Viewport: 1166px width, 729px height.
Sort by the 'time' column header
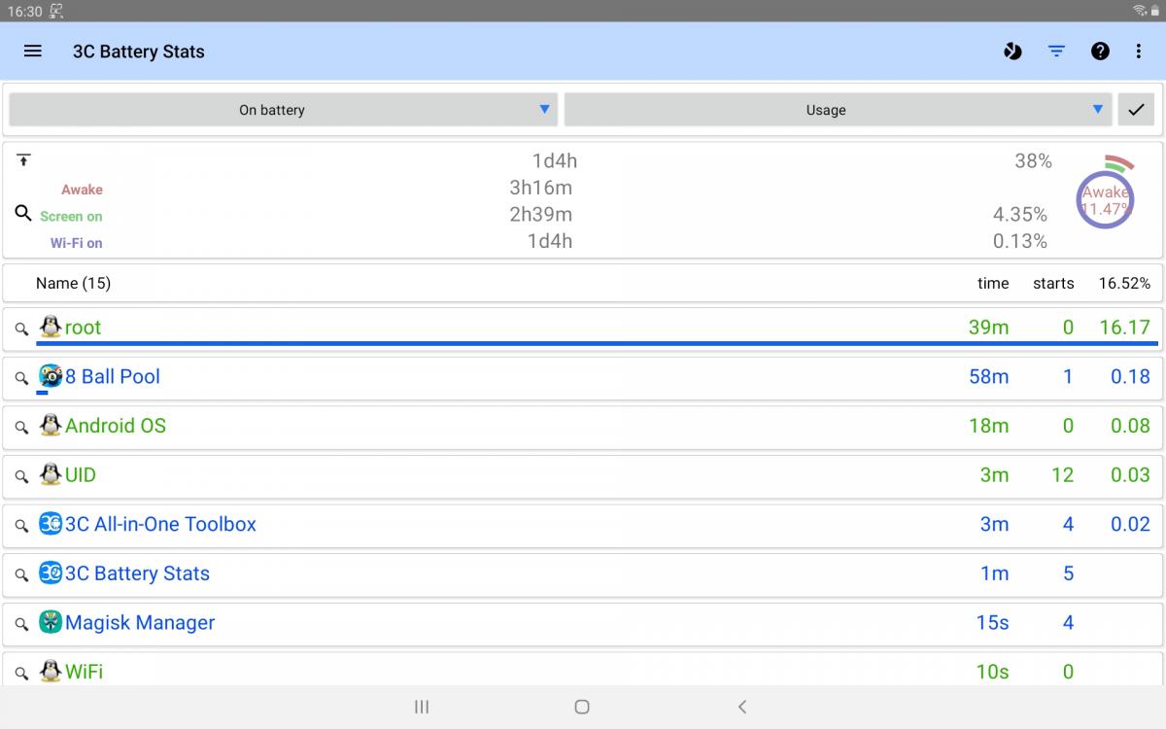point(993,283)
